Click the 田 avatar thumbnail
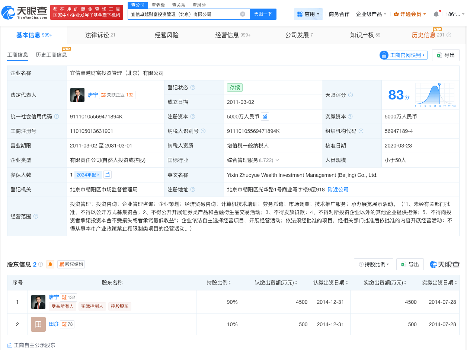Screen dimensions: 467x350 pyautogui.click(x=38, y=324)
